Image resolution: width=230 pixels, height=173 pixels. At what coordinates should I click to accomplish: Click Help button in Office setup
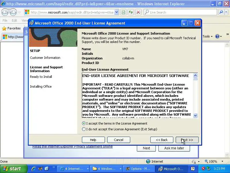point(93,140)
